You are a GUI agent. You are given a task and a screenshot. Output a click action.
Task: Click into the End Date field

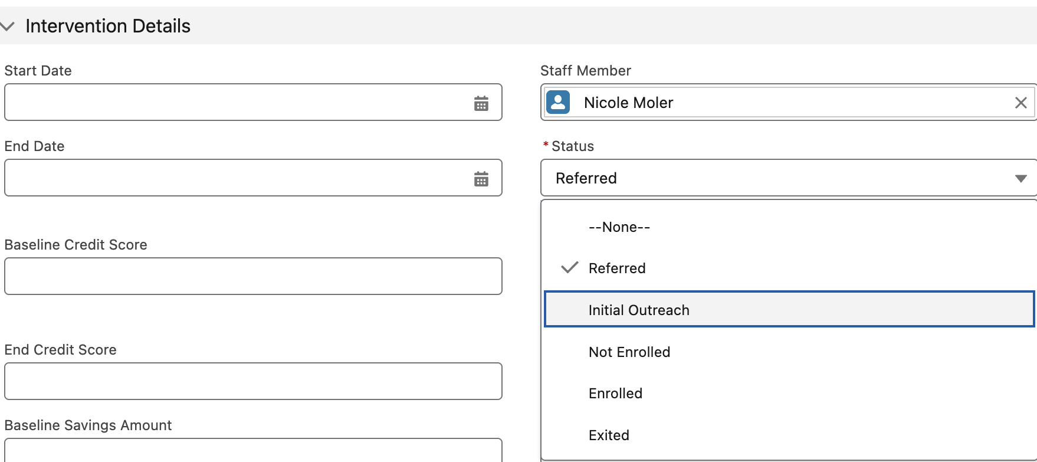point(253,178)
